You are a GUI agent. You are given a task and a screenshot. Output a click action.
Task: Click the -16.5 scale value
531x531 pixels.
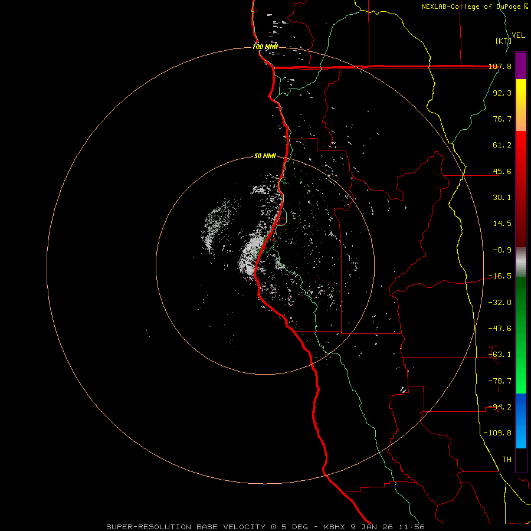coord(500,276)
